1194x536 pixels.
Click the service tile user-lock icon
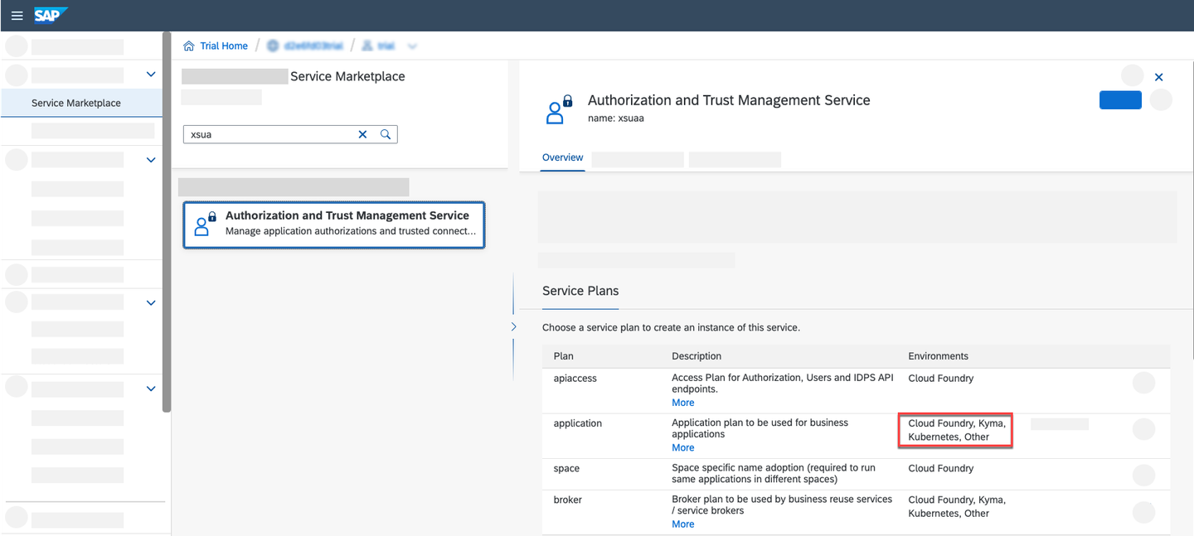(204, 224)
